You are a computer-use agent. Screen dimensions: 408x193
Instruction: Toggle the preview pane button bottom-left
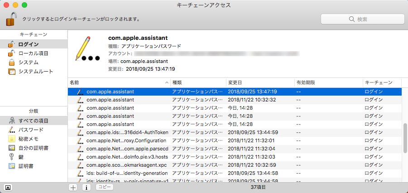click(8, 187)
